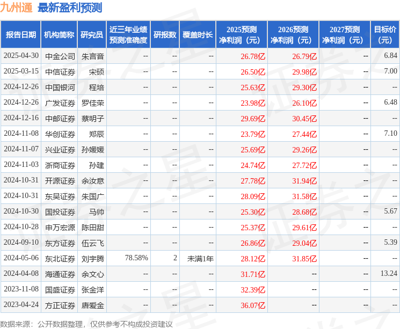This screenshot has height=329, width=400.
Task: Click the 26.78亿 profit value
Action: [253, 56]
